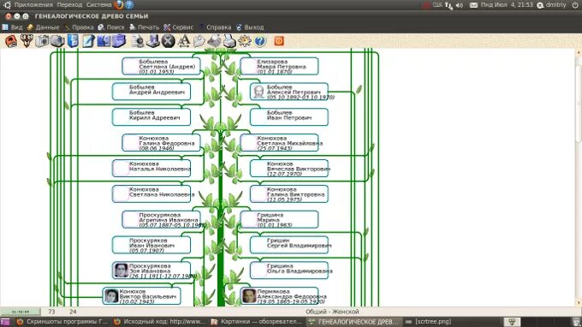Click the scanner toolbar icon
The image size is (582, 327).
tap(214, 41)
